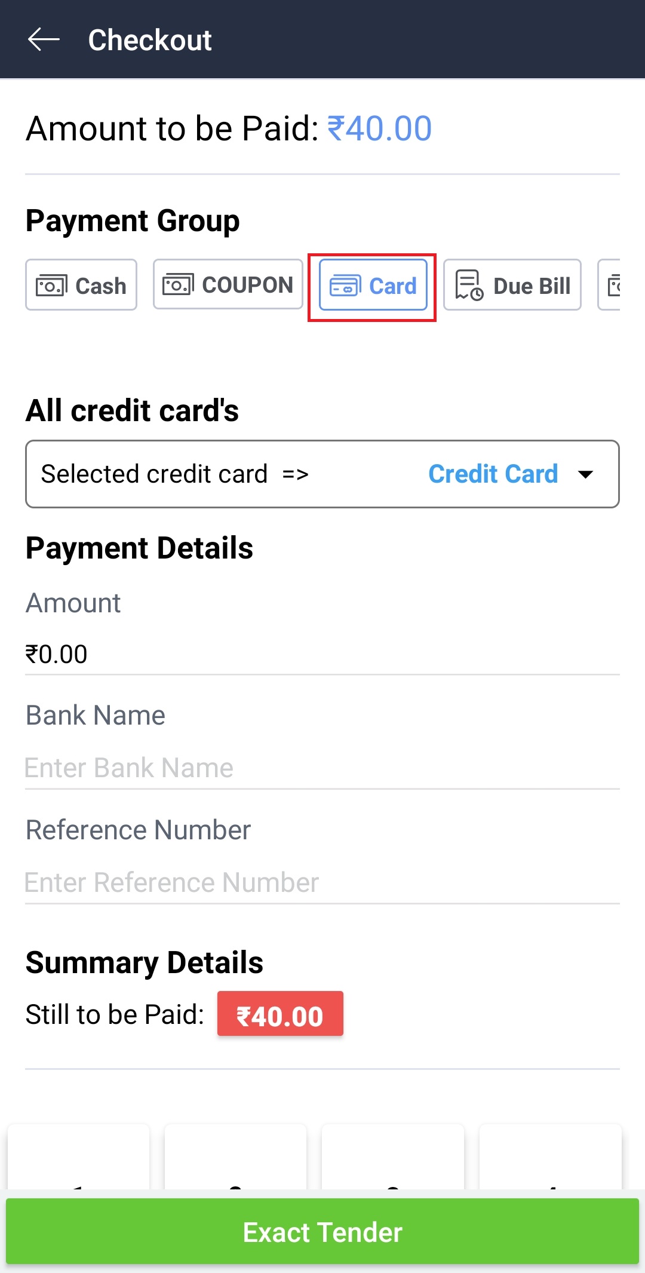Viewport: 645px width, 1273px height.
Task: Focus the Amount field showing ₹0.00
Action: pos(322,654)
